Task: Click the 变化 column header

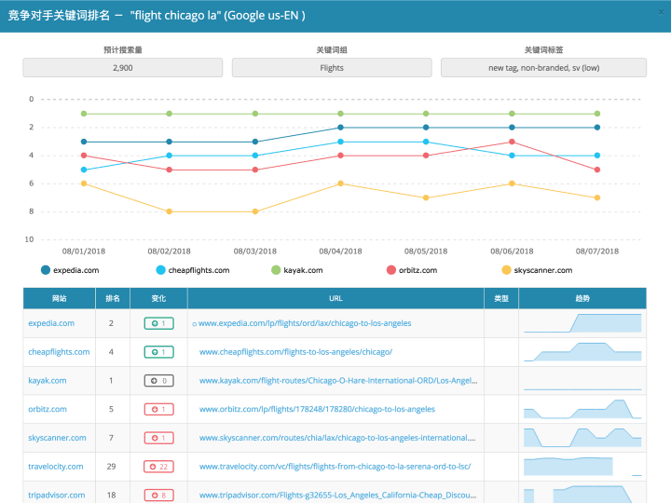Action: coord(158,299)
